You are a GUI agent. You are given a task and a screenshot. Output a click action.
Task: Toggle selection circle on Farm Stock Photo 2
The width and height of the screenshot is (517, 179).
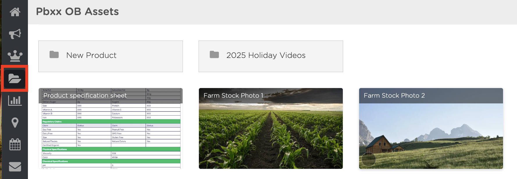369,159
